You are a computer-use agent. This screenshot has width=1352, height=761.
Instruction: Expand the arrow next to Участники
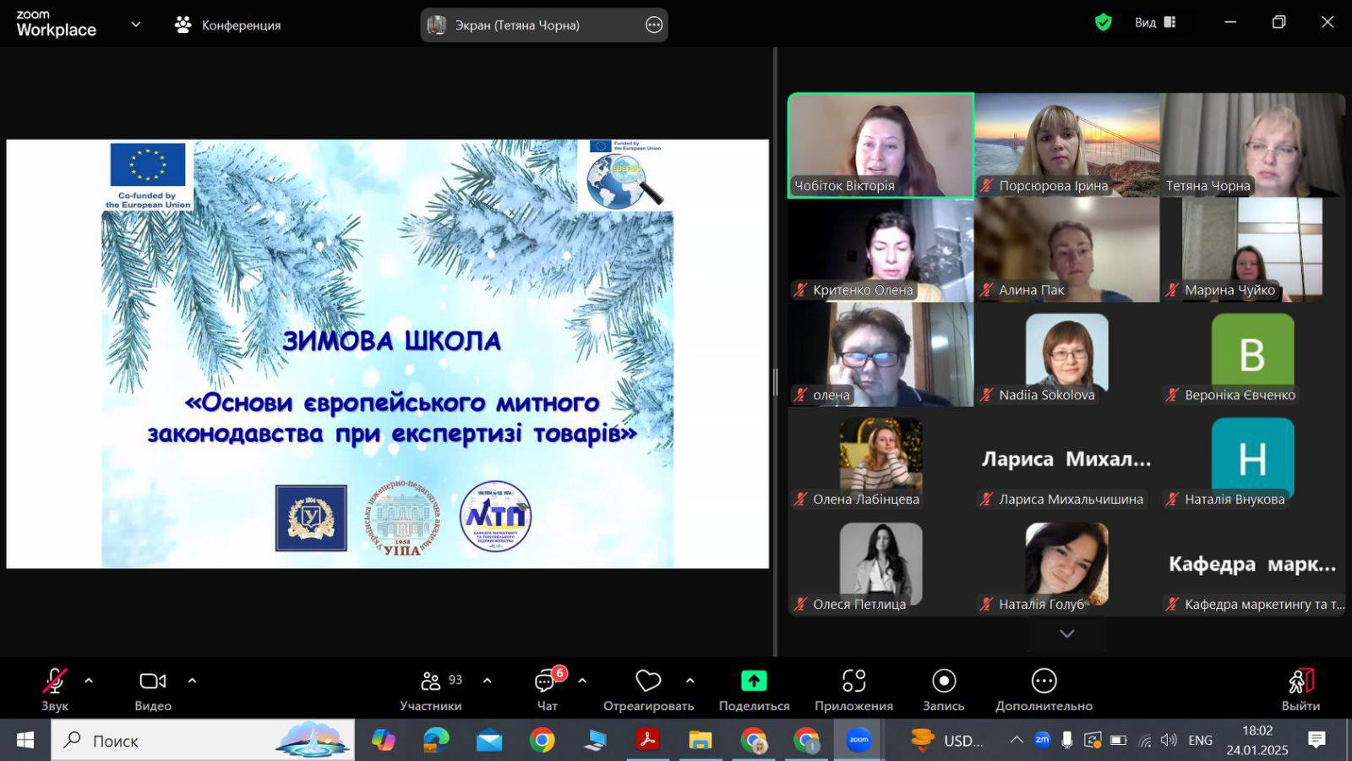pos(487,681)
